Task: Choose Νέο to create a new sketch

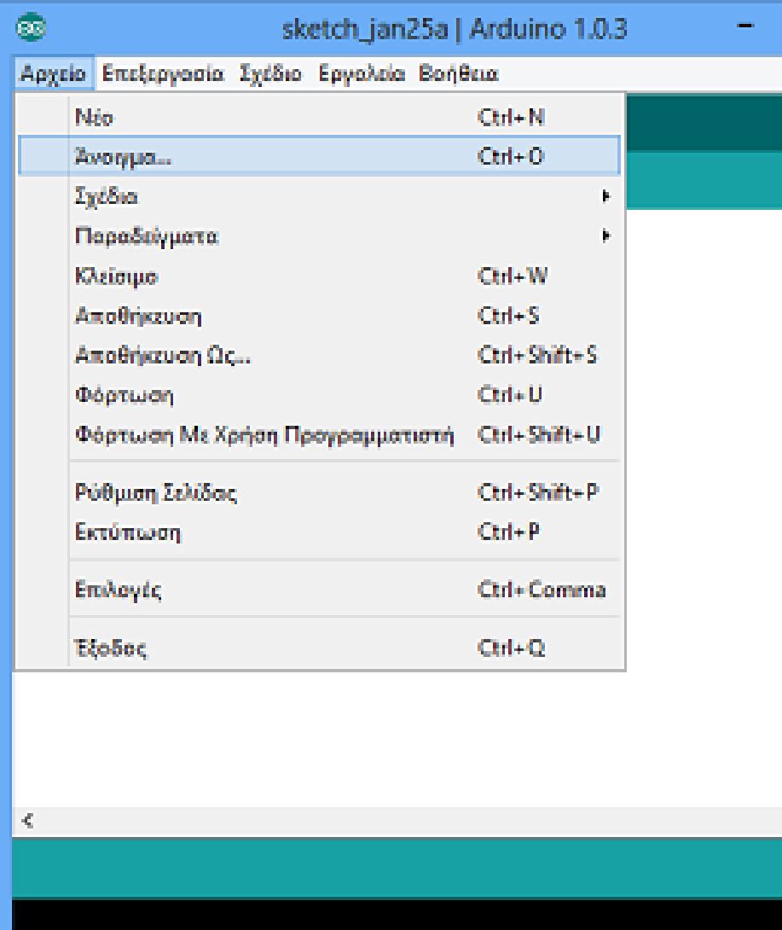Action: point(319,117)
